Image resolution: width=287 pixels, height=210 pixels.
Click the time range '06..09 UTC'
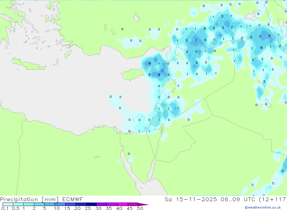pyautogui.click(x=238, y=199)
